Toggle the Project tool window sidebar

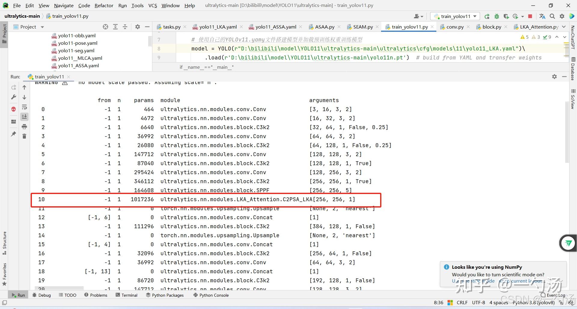(x=4, y=33)
